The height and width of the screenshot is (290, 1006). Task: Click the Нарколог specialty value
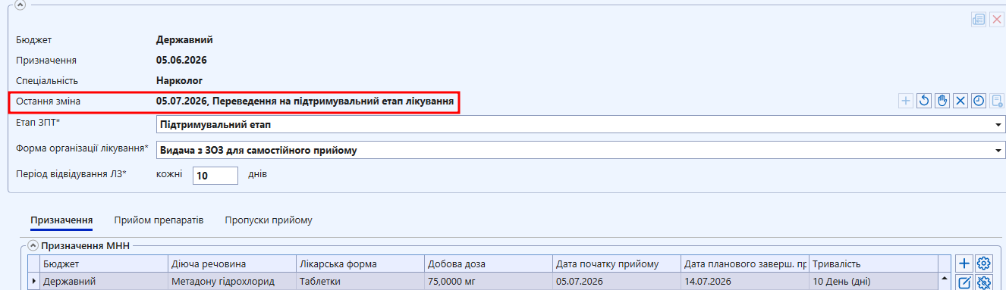coord(179,80)
